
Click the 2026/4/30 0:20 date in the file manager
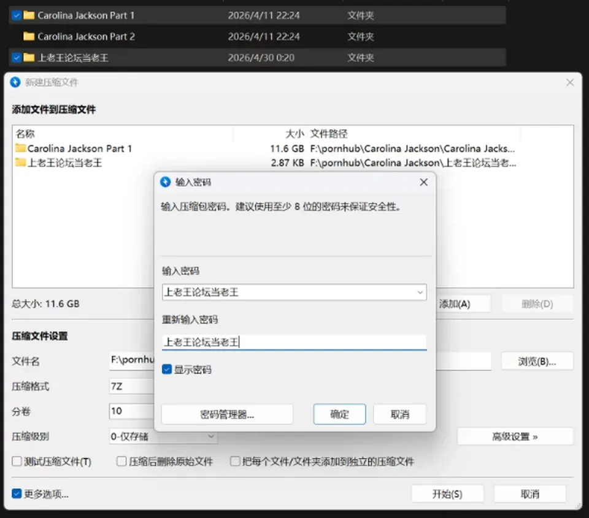[261, 58]
